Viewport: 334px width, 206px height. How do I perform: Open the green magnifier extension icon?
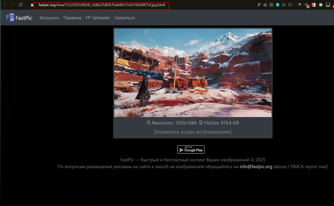[300, 5]
